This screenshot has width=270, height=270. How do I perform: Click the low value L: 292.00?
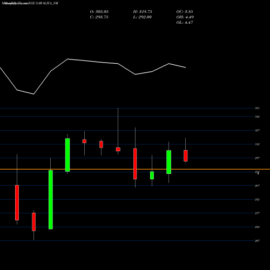pos(142,17)
